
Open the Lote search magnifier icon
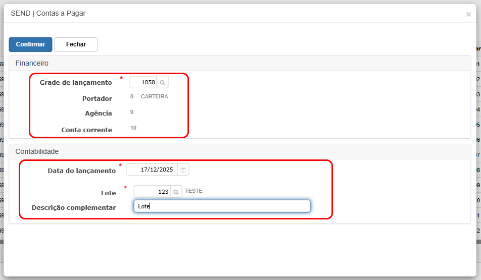pyautogui.click(x=176, y=192)
